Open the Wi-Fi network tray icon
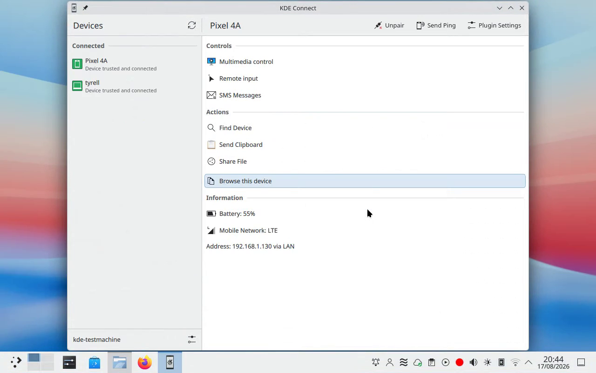Image resolution: width=596 pixels, height=373 pixels. (x=515, y=362)
